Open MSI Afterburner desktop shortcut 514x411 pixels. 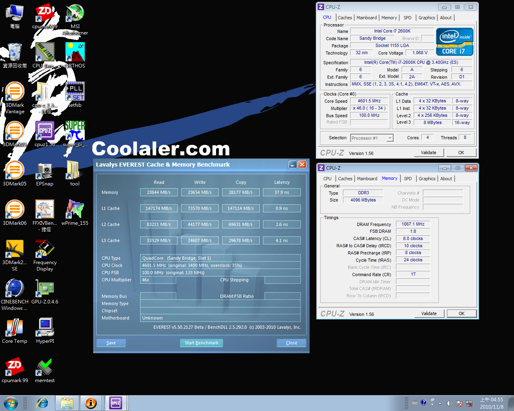[x=75, y=19]
